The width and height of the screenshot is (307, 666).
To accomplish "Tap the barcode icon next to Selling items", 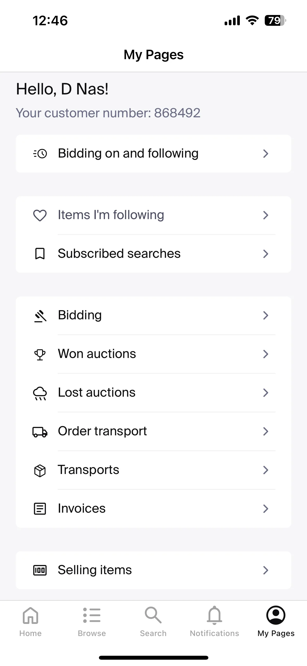I will 40,571.
